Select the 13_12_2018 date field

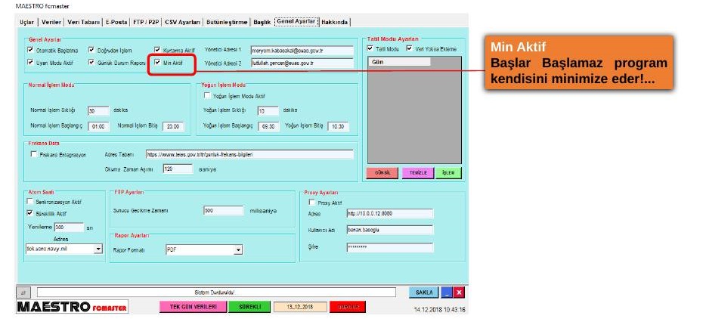point(299,307)
